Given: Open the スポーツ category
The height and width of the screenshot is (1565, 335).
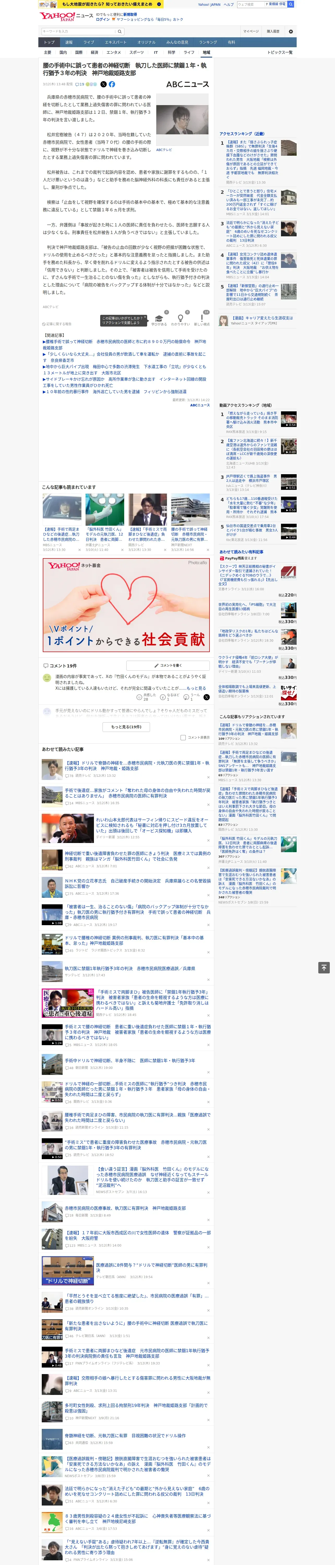Looking at the screenshot, I should coord(137,52).
